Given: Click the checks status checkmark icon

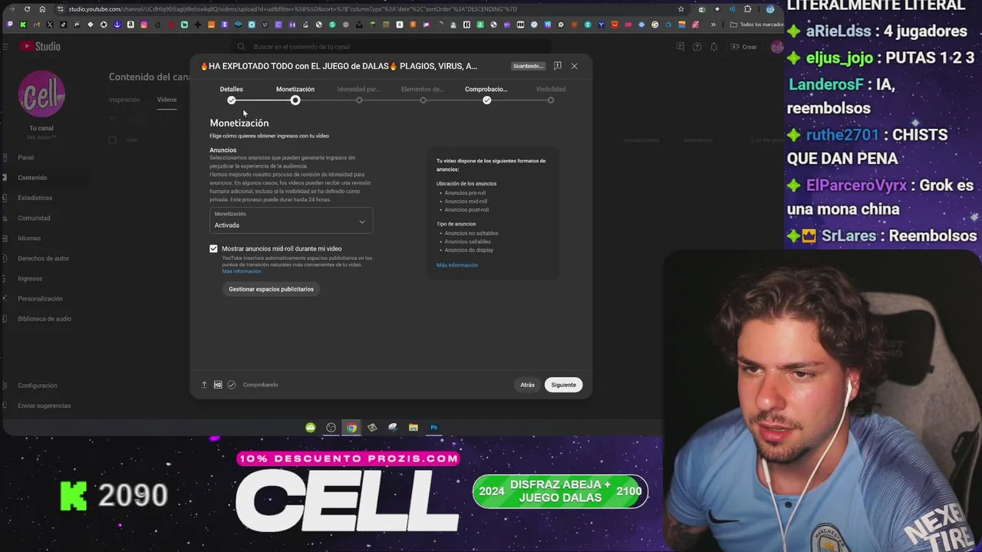Looking at the screenshot, I should pos(231,385).
